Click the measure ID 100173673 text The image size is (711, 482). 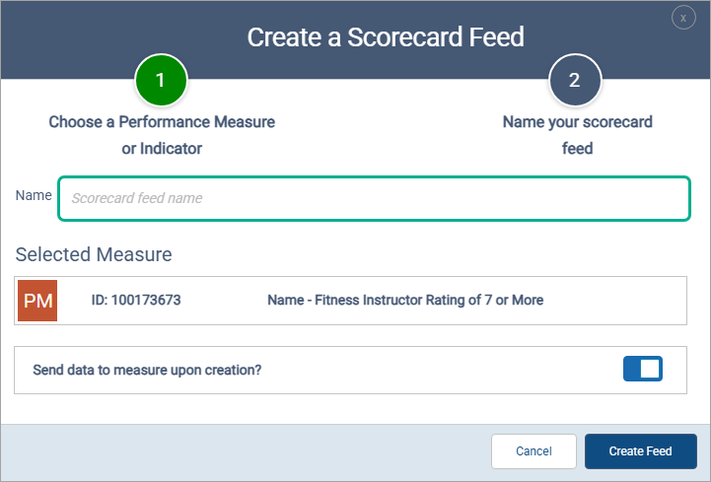136,301
